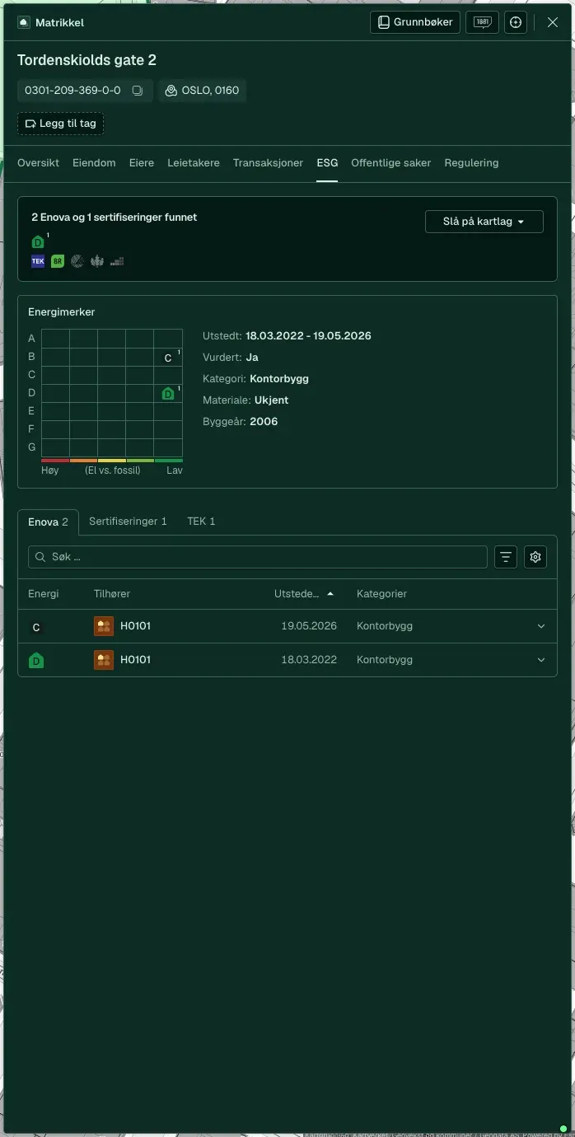
Task: Open the filter icon beside search
Action: (506, 557)
